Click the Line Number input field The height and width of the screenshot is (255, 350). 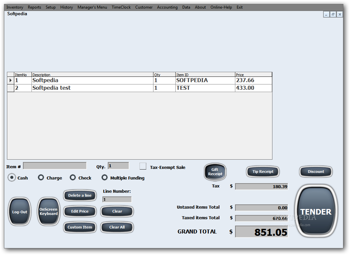(117, 199)
